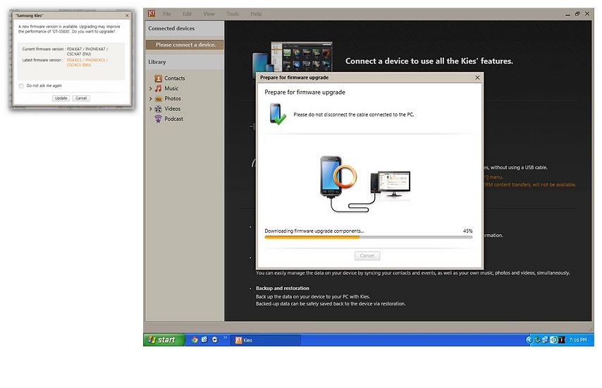Open Contacts in the Library list

coord(175,78)
